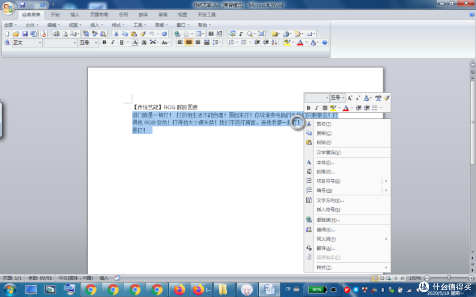Click the Redo arrow in the classic toolbar

164,33
